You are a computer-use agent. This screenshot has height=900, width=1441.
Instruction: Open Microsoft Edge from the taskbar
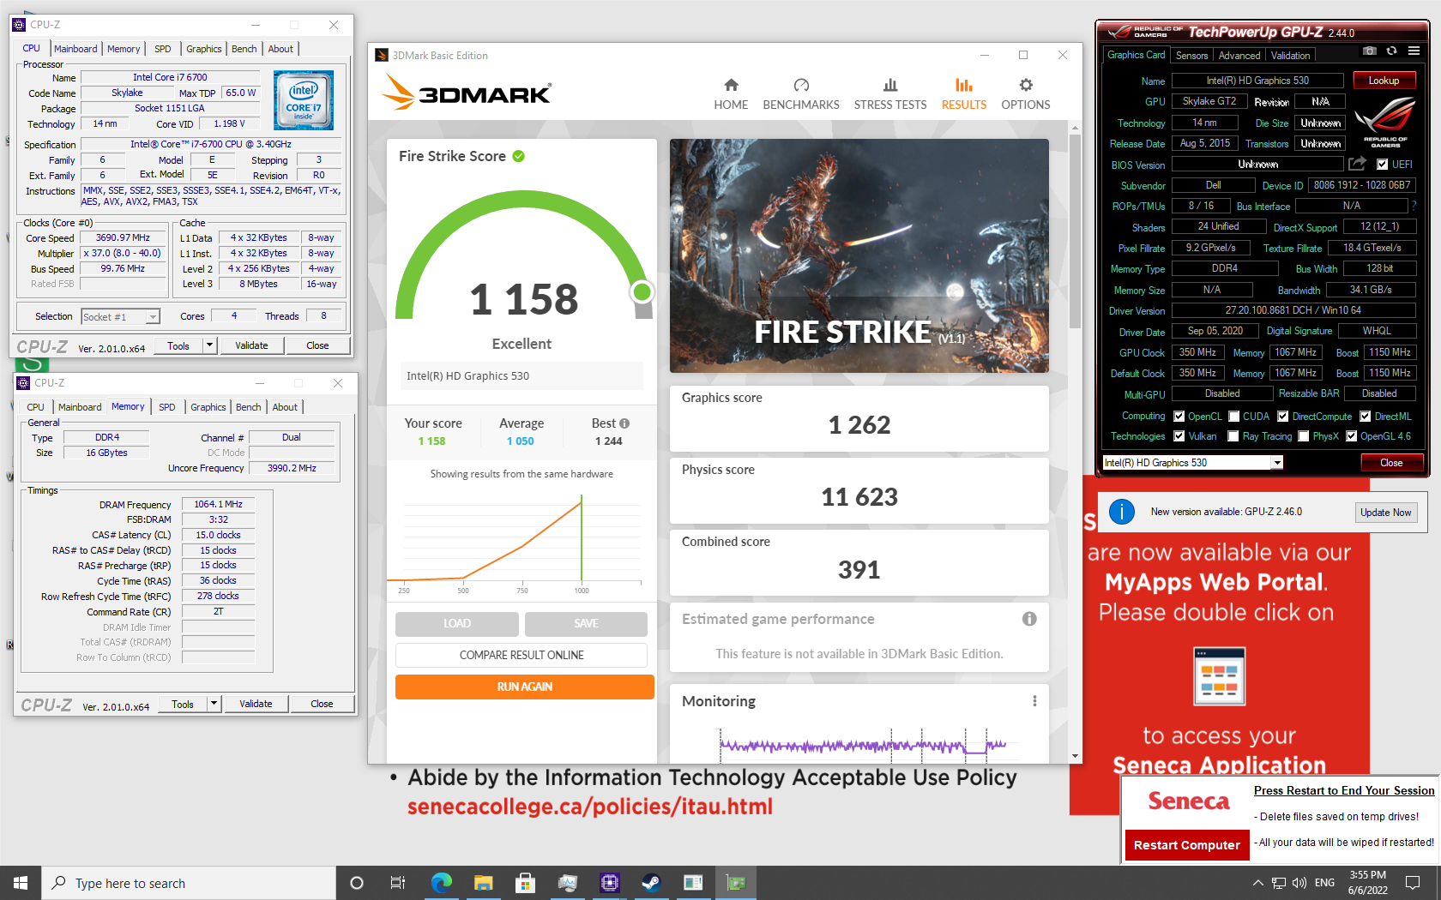(441, 883)
